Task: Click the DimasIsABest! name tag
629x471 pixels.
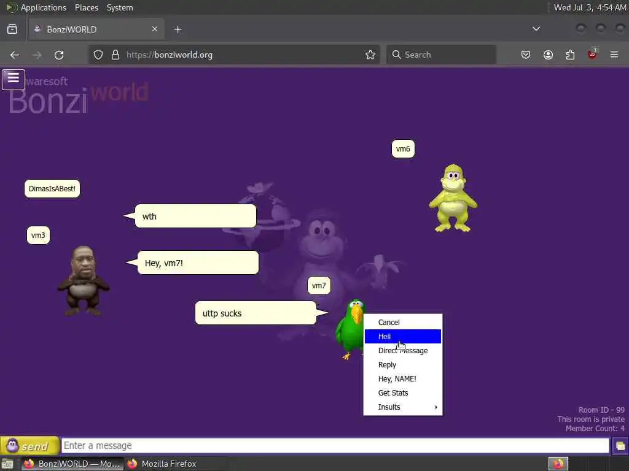Action: [52, 189]
